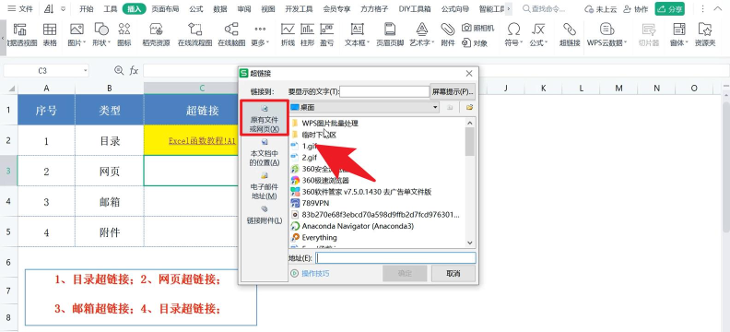Expand the 公式 equation dropdown
The width and height of the screenshot is (730, 332).
click(x=546, y=42)
